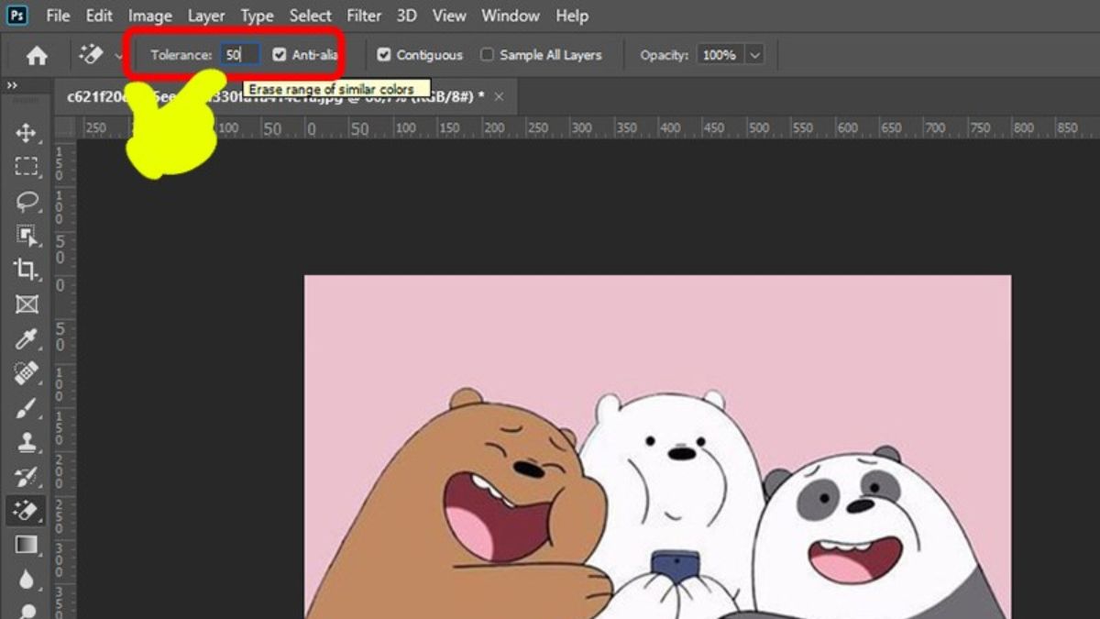
Task: Click the Home icon in options bar
Action: 37,56
